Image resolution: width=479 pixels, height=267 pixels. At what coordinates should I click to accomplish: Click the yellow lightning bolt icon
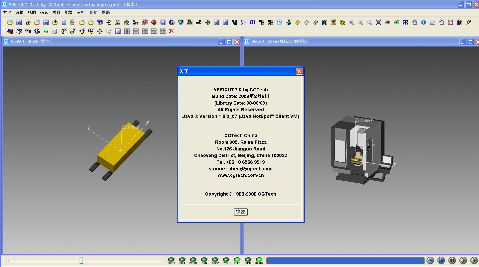(x=468, y=22)
